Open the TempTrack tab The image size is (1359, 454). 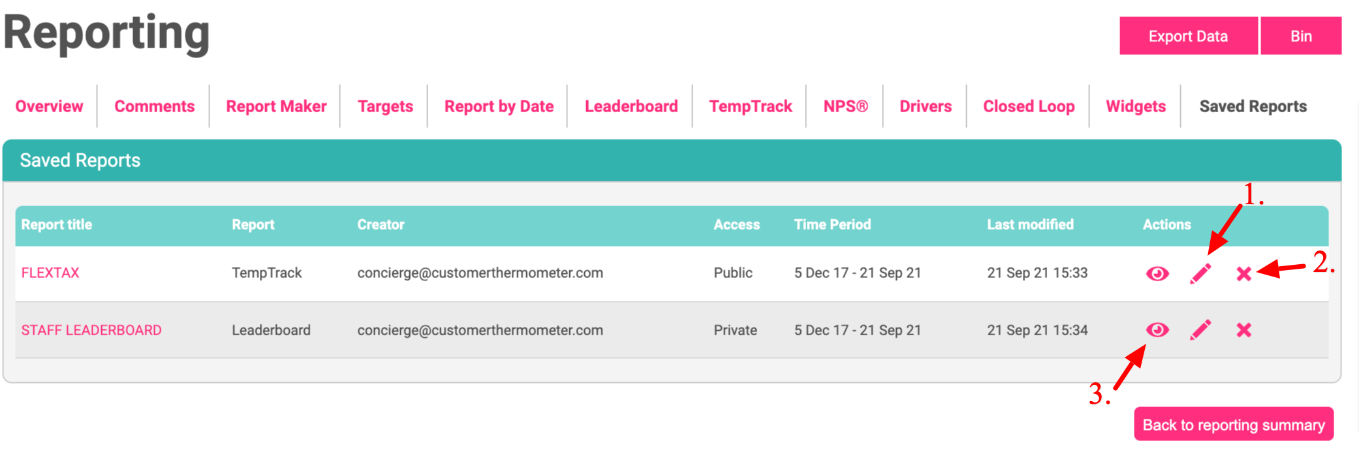751,106
